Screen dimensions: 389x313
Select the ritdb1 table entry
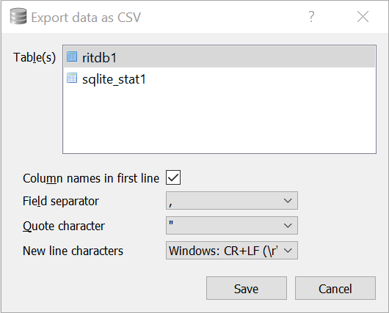click(219, 57)
